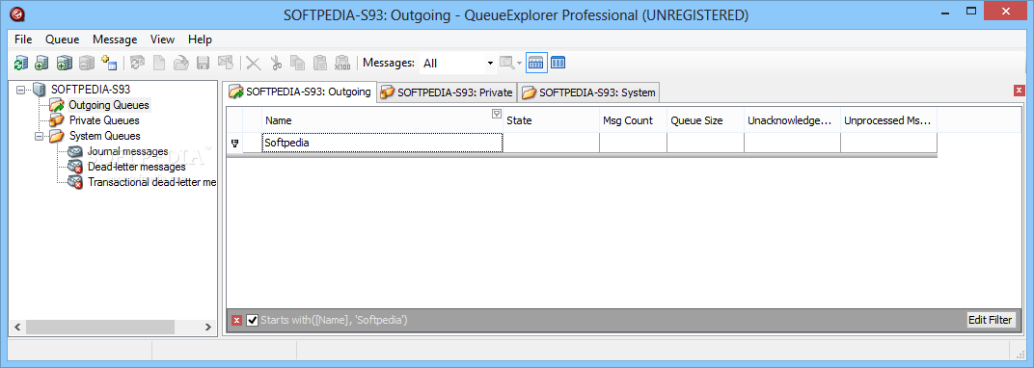
Task: Click the delete X toolbar icon
Action: 254,64
